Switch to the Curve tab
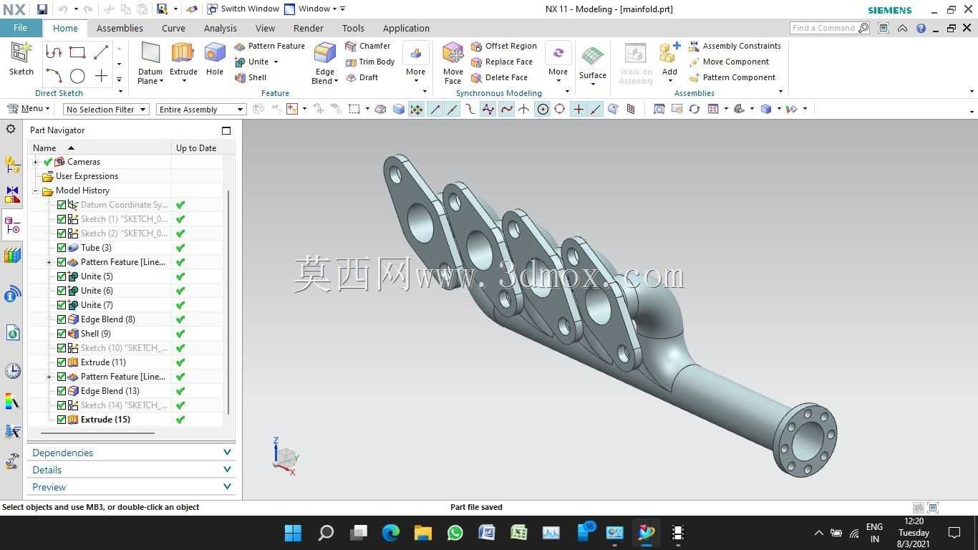The height and width of the screenshot is (550, 978). pos(173,28)
